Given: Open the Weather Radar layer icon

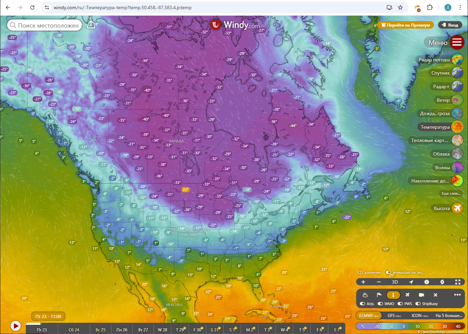Looking at the screenshot, I should pyautogui.click(x=457, y=60).
